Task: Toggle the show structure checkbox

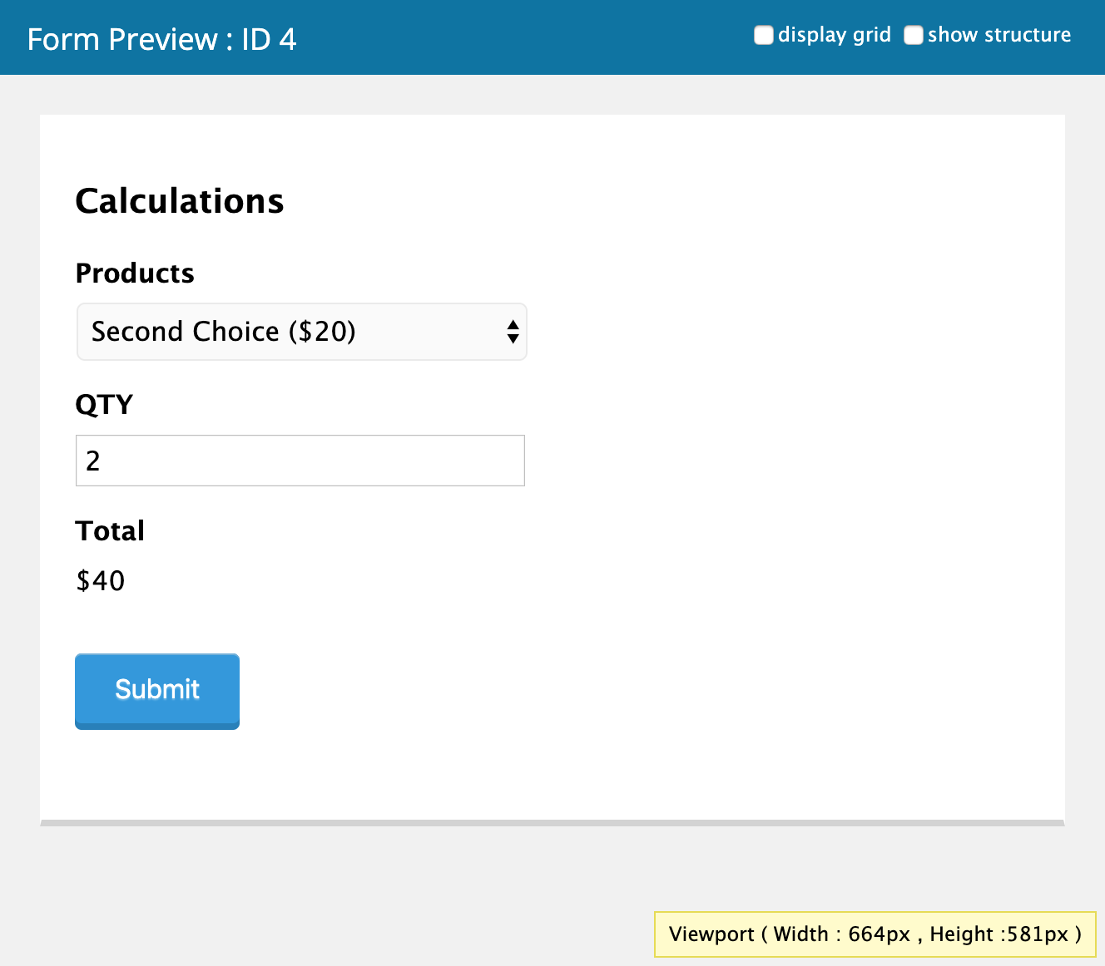Action: [913, 35]
